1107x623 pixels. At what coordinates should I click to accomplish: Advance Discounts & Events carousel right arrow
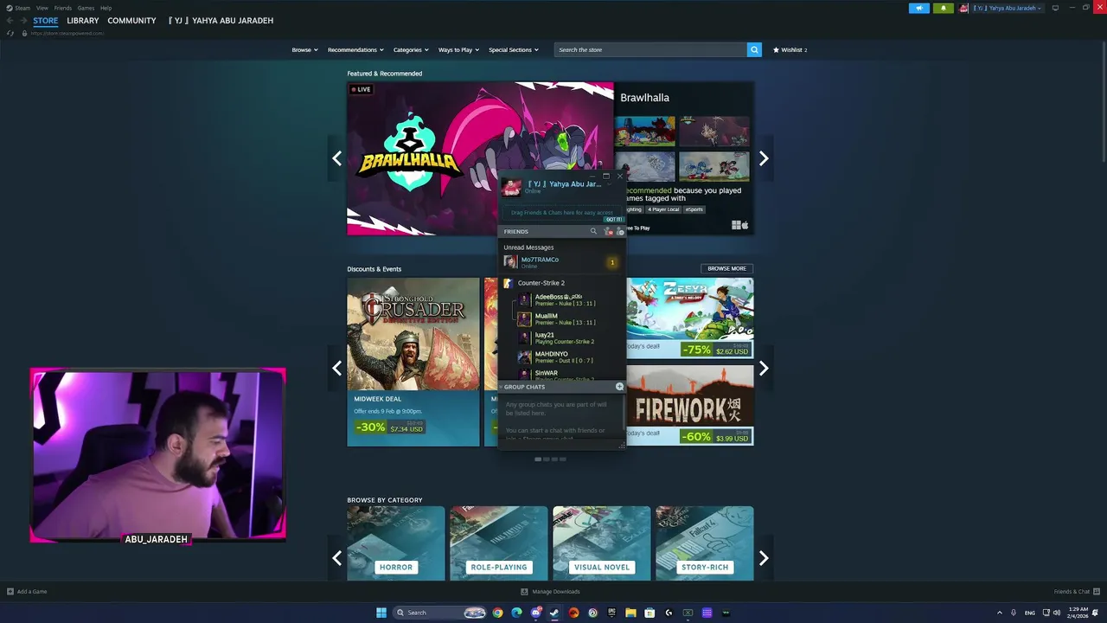point(764,369)
